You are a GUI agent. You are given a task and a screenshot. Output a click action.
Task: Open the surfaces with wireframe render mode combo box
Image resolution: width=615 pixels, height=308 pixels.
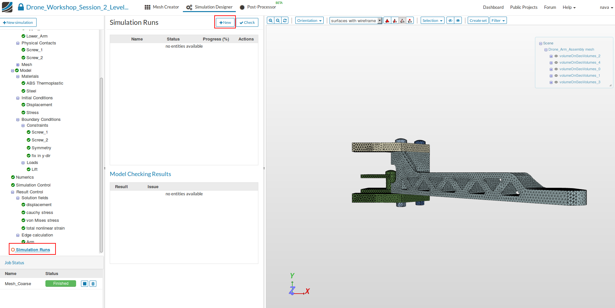point(355,21)
